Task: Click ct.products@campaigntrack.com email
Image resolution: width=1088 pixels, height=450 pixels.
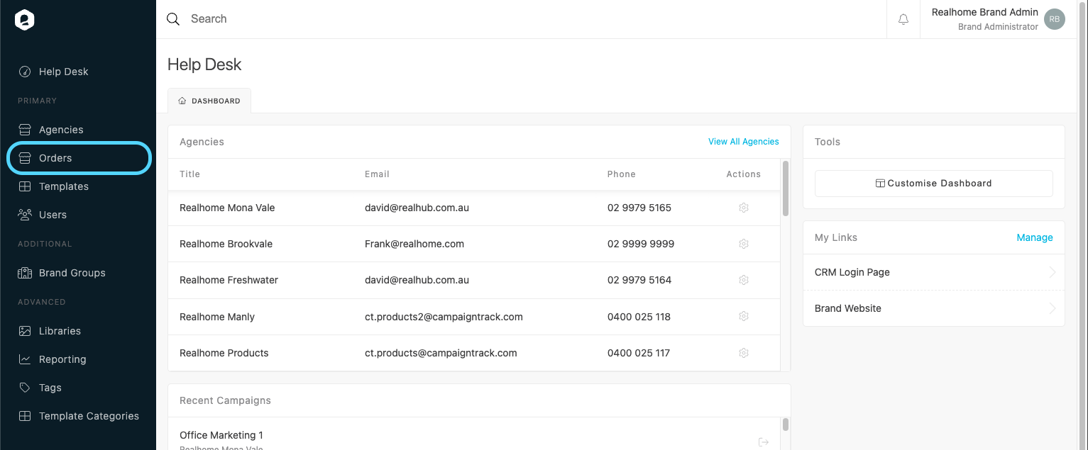Action: 441,353
